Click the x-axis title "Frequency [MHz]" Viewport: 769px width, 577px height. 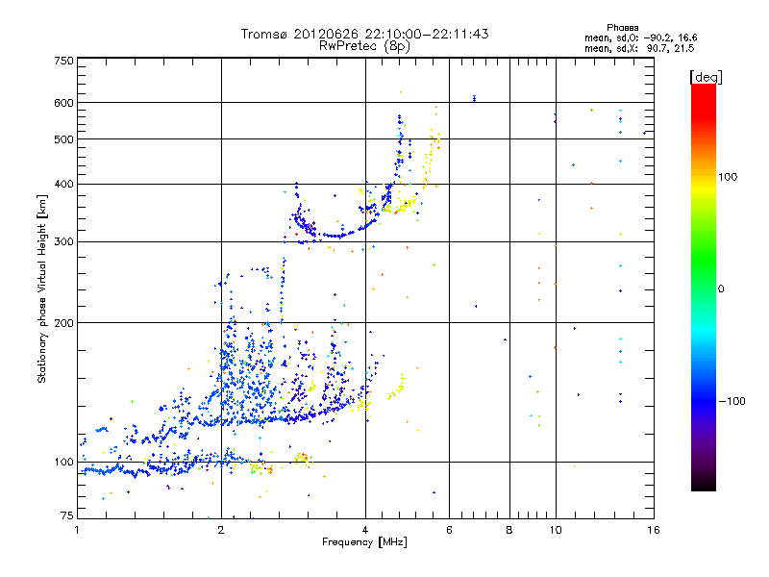(364, 542)
